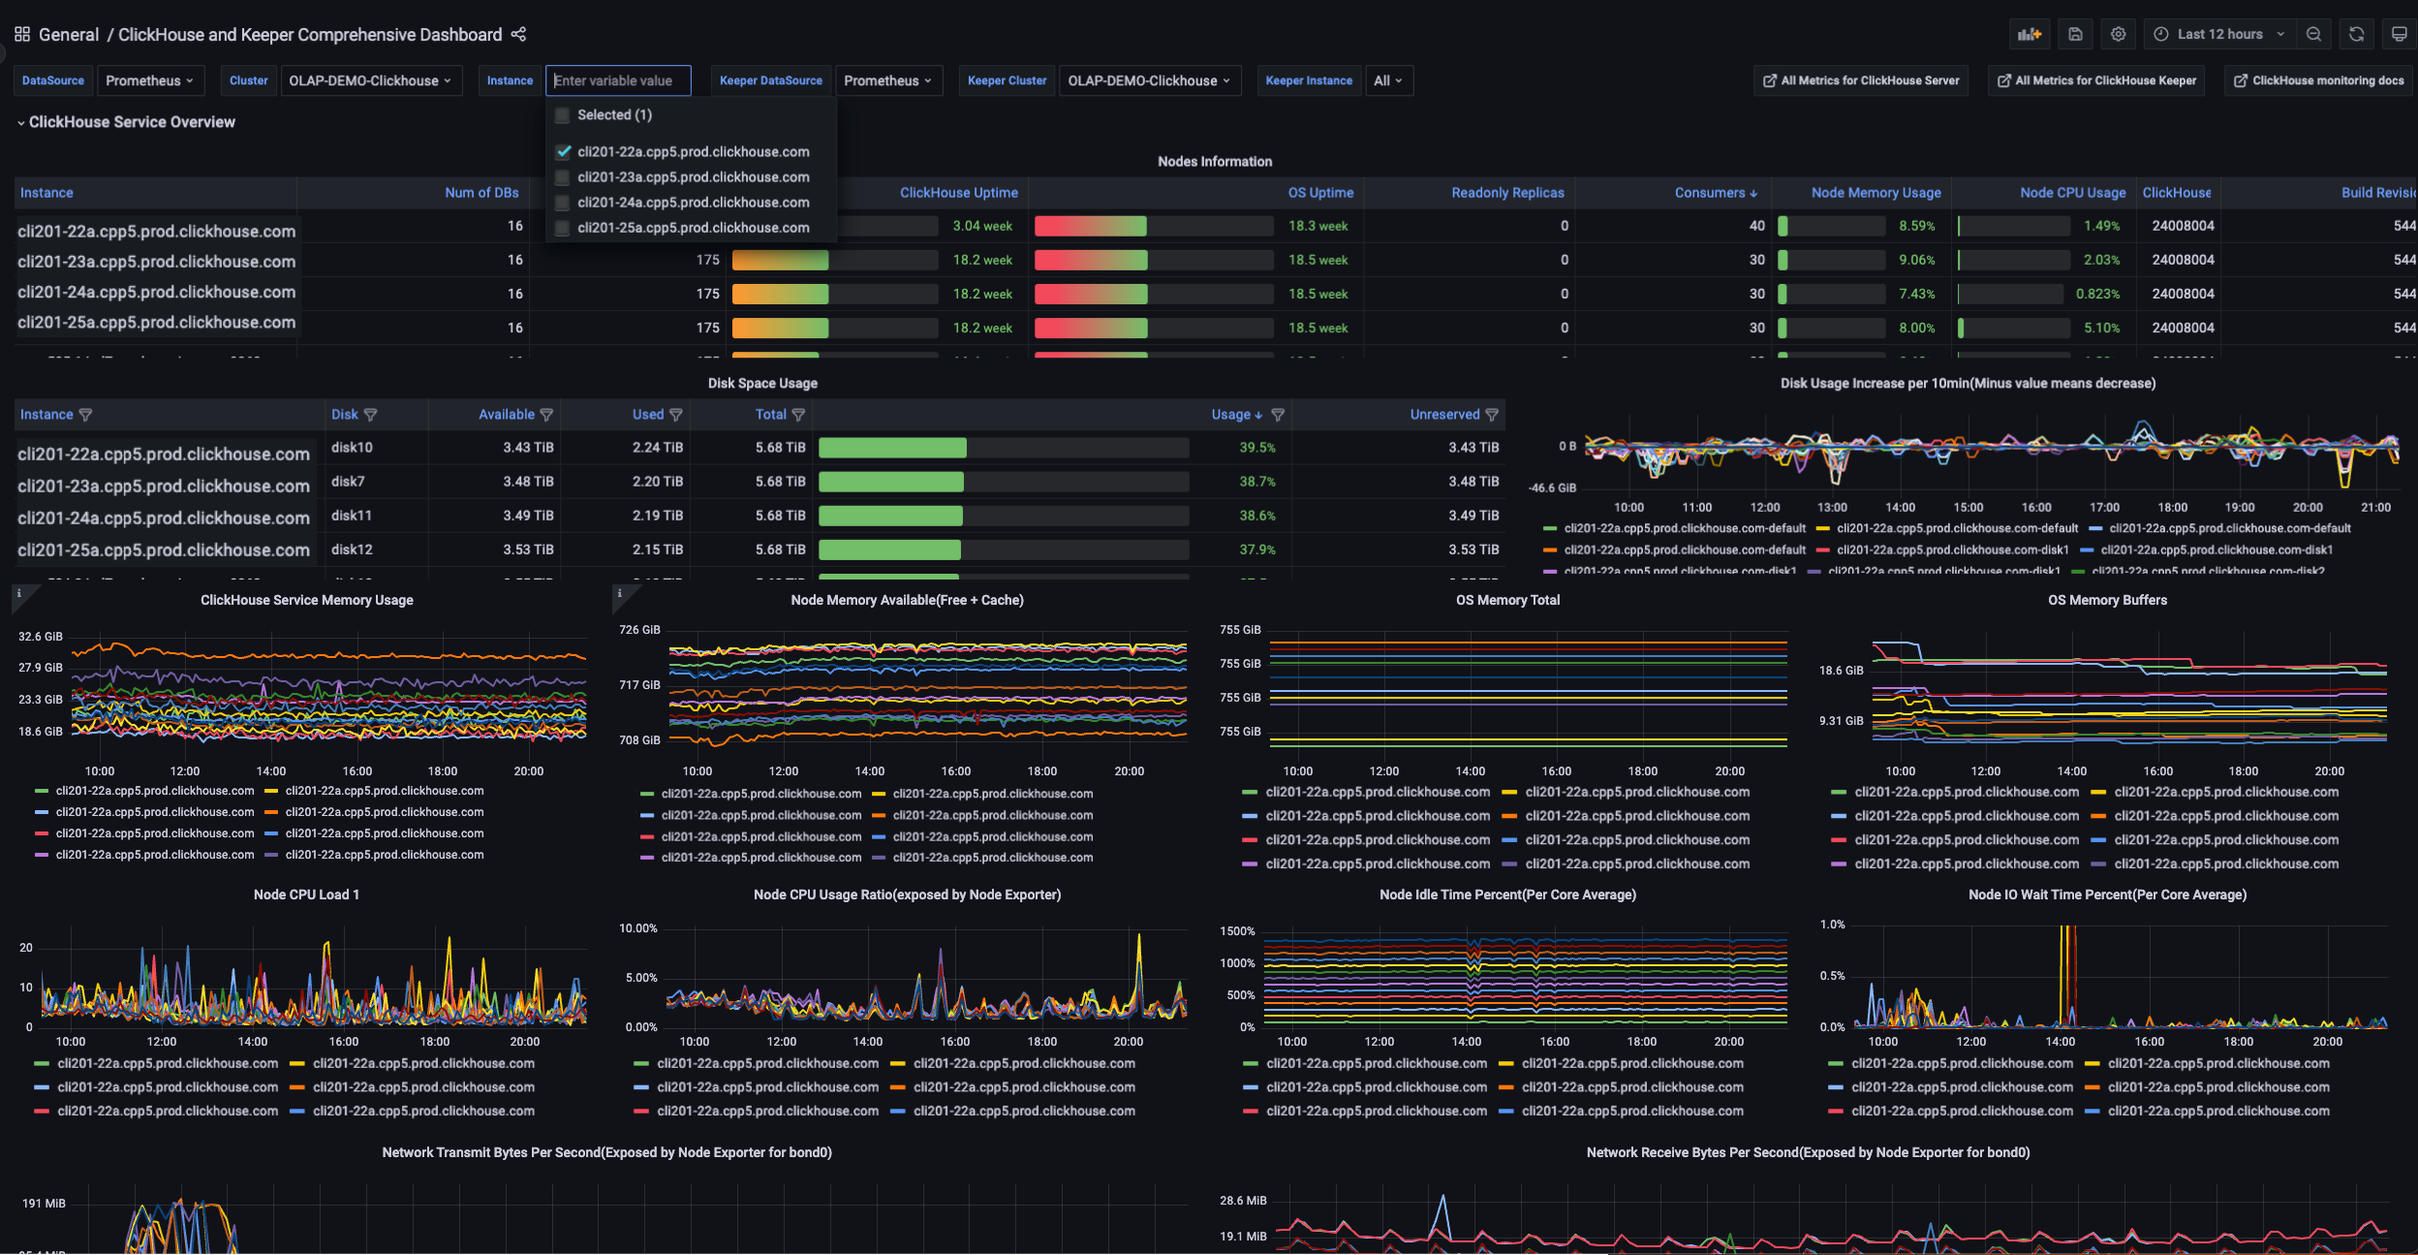
Task: Click the filter icon on Disk column
Action: [370, 415]
